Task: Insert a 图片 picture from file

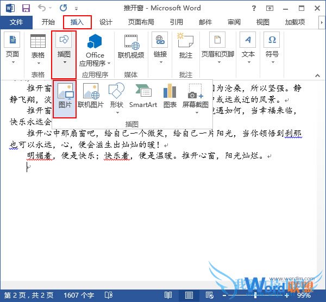Action: (x=65, y=99)
